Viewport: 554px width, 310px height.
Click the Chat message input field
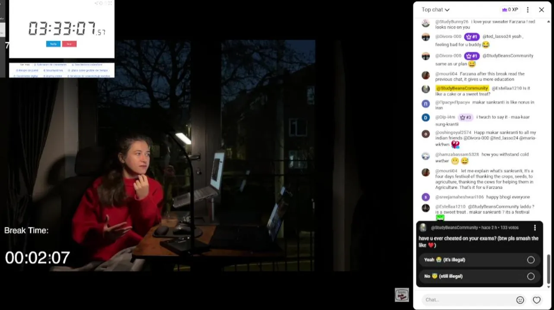pyautogui.click(x=468, y=300)
